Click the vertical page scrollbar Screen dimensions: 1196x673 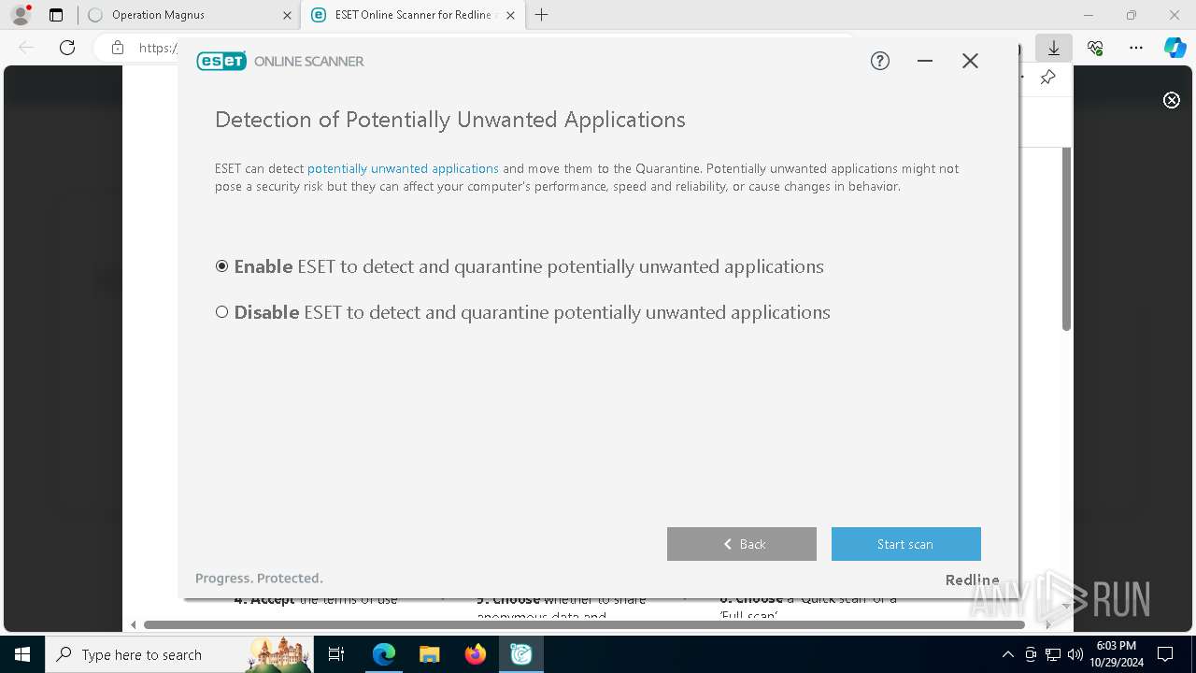[x=1066, y=238]
